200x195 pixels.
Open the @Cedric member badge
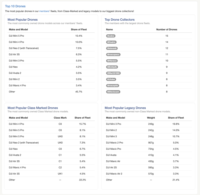point(111,42)
